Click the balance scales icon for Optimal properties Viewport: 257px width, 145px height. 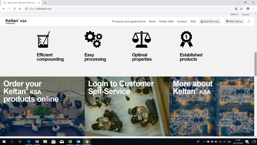(142, 40)
